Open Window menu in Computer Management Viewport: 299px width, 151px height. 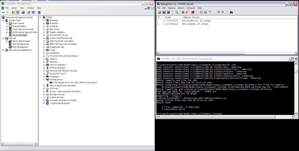click(x=30, y=8)
